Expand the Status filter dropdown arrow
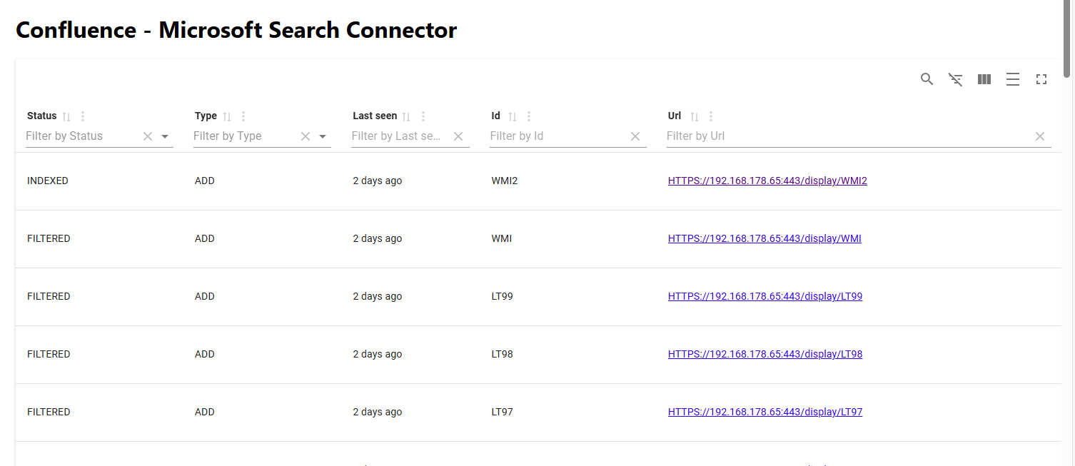This screenshot has width=1075, height=466. tap(165, 136)
